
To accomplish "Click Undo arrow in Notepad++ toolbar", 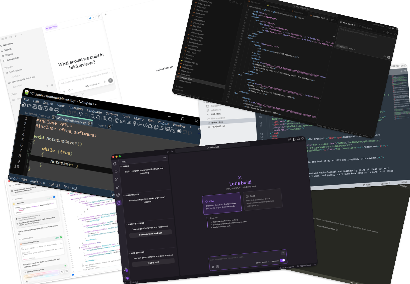I will (x=81, y=114).
